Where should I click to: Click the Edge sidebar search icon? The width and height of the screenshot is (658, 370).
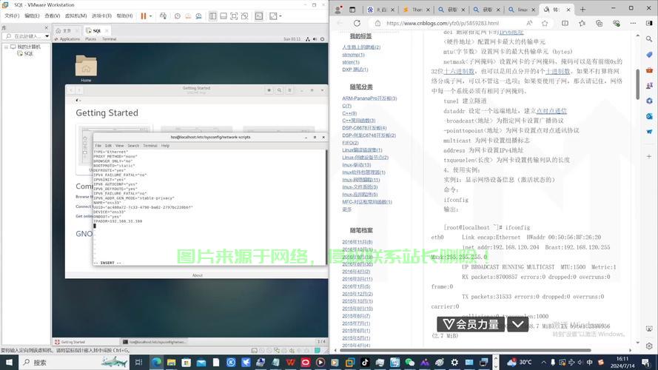649,39
